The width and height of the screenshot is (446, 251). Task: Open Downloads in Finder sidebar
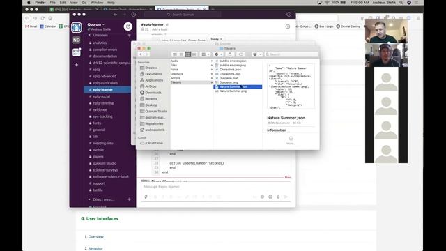(153, 93)
